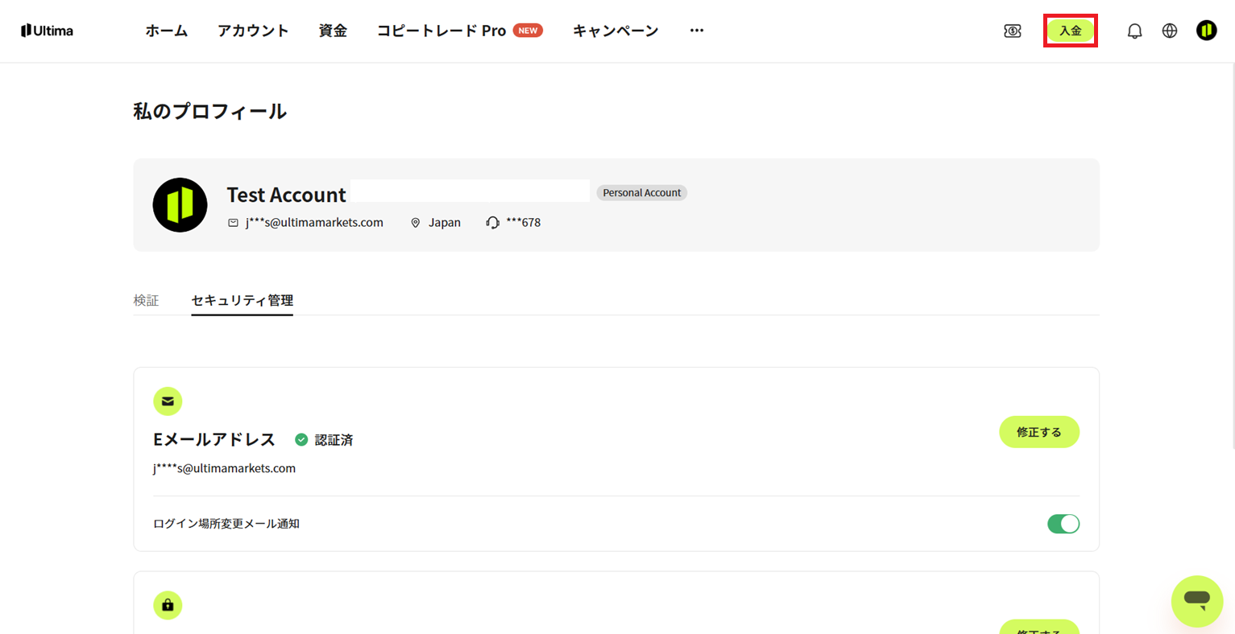This screenshot has height=634, width=1235.
Task: Open the notifications bell
Action: (x=1134, y=31)
